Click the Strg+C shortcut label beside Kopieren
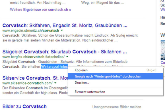Screen dimensions: 165x110 click(152, 70)
